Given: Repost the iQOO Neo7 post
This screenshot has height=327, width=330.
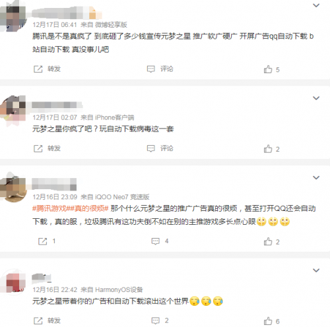Looking at the screenshot, I should coord(47,241).
